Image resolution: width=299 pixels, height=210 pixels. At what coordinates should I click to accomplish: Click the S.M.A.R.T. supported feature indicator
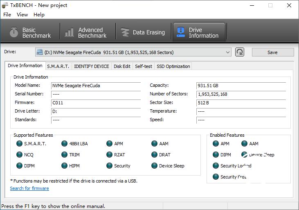coord(20,144)
